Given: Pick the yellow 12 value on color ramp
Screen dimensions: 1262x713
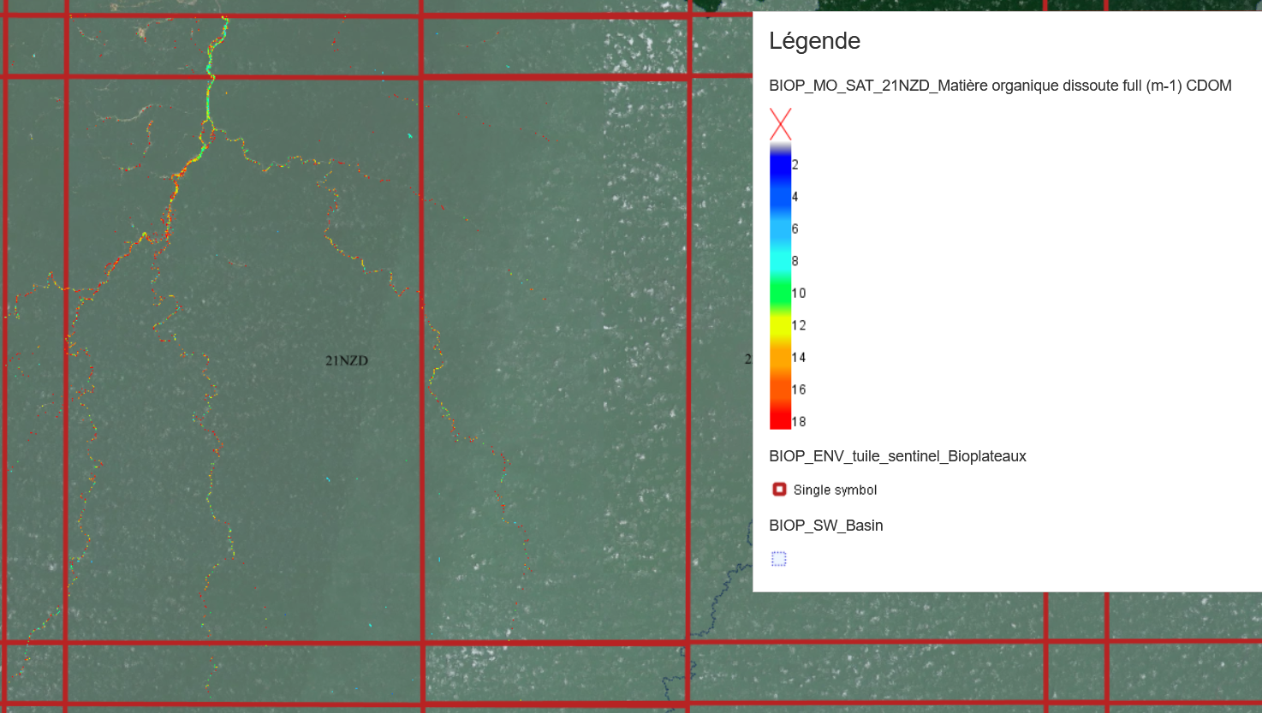Looking at the screenshot, I should (780, 325).
